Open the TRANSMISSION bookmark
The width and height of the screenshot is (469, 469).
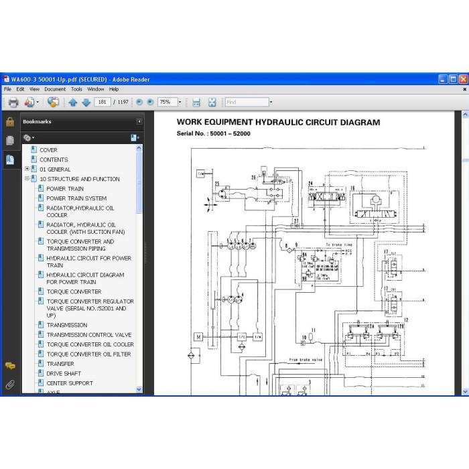67,325
